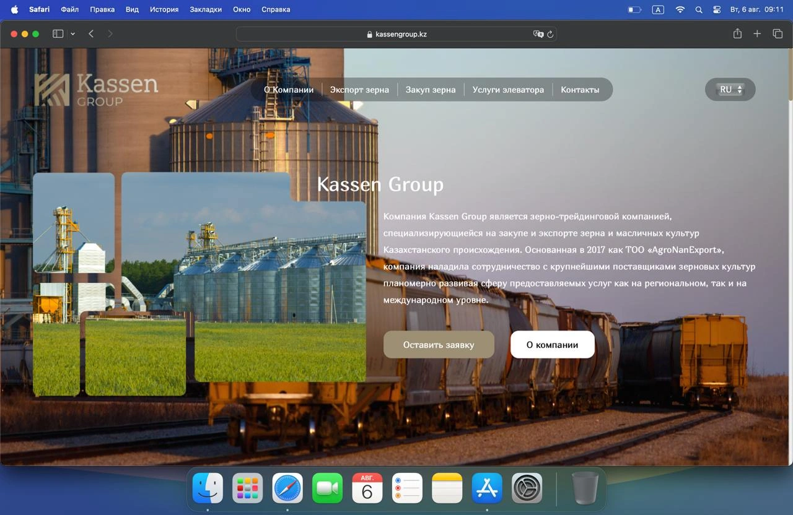793x515 pixels.
Task: Click the О компании white button
Action: (x=553, y=345)
